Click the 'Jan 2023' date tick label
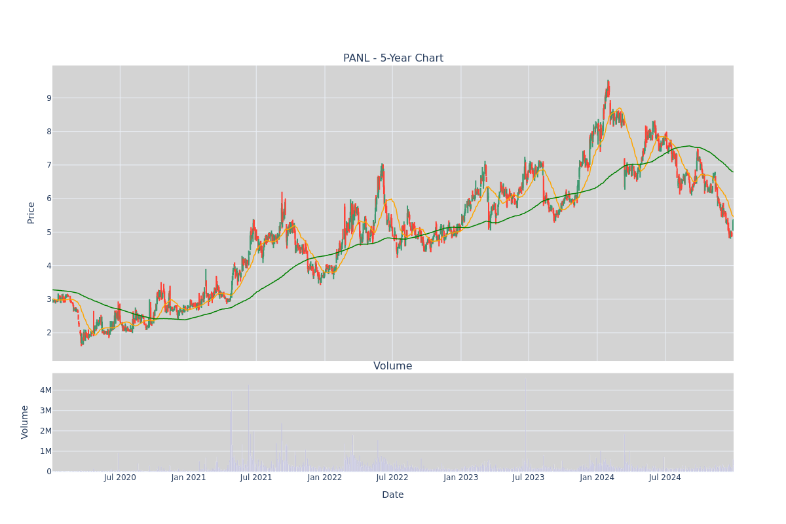This screenshot has width=786, height=524. [461, 477]
